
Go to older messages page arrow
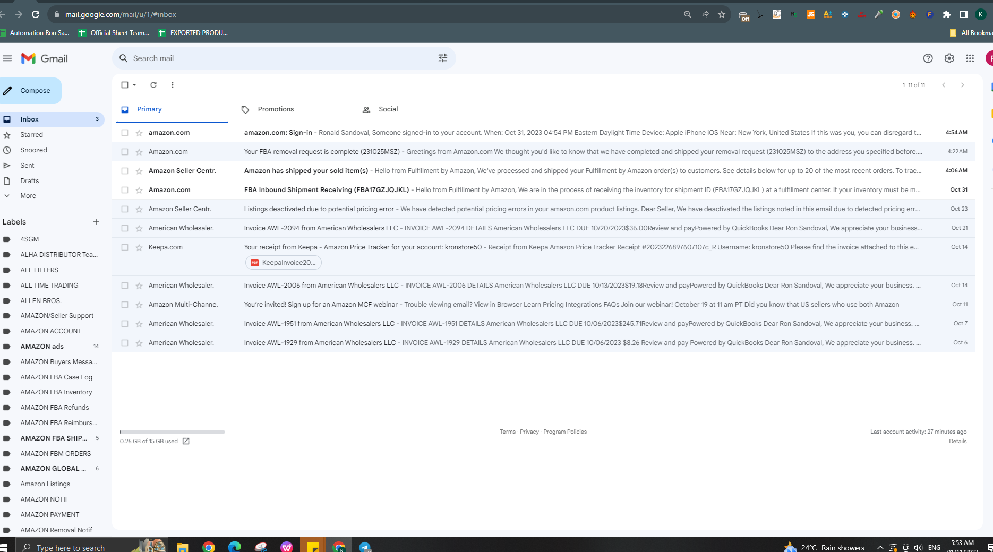[x=962, y=85]
